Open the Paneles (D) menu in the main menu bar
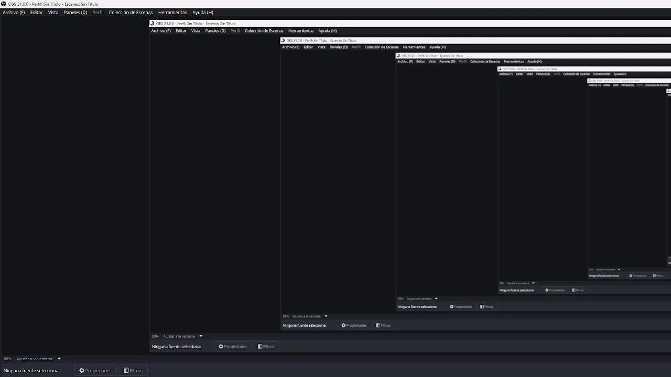Viewport: 671px width, 377px height. click(75, 13)
